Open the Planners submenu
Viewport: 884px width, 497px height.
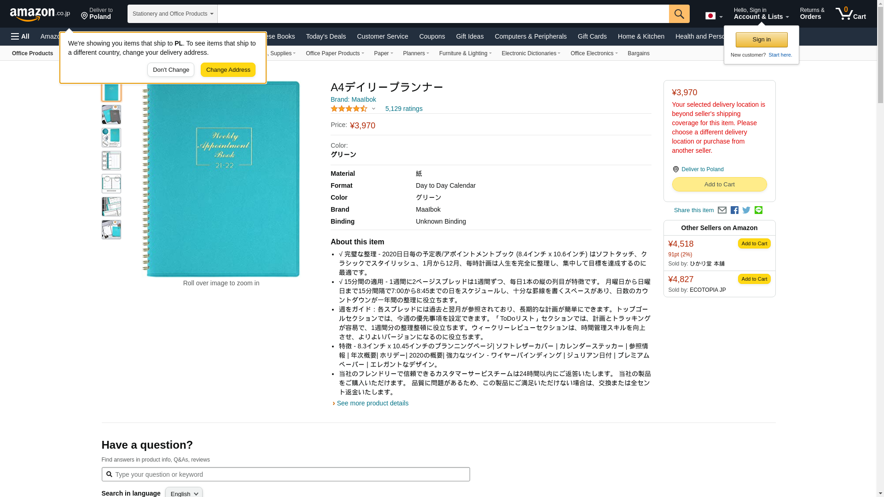(x=416, y=53)
